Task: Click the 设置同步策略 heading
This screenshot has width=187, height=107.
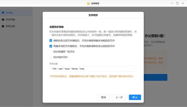Action: point(56,27)
